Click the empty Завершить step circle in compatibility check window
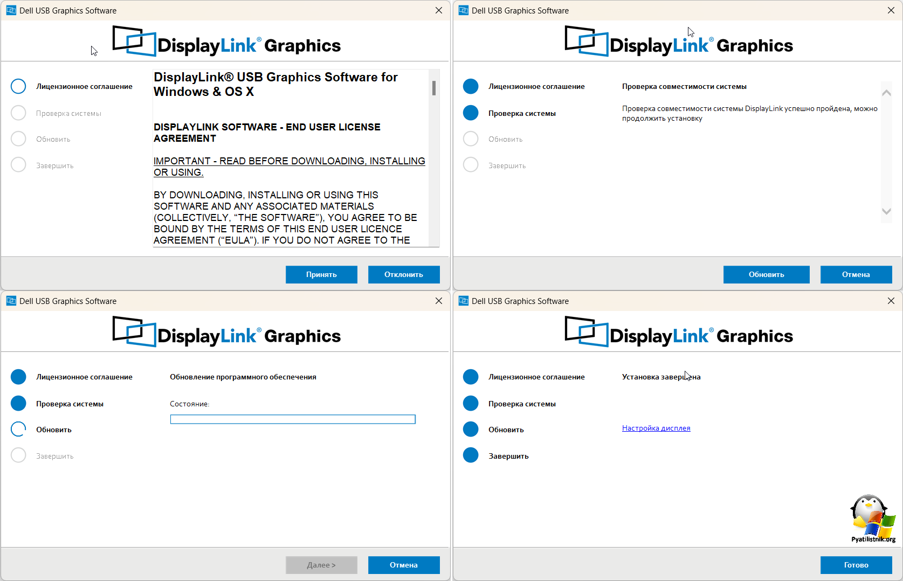This screenshot has width=903, height=581. point(471,165)
